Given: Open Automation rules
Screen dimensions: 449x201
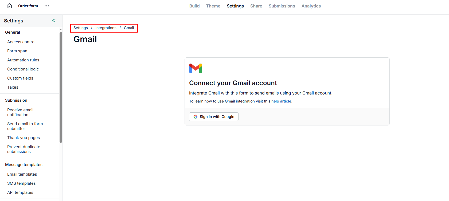Looking at the screenshot, I should pos(23,60).
